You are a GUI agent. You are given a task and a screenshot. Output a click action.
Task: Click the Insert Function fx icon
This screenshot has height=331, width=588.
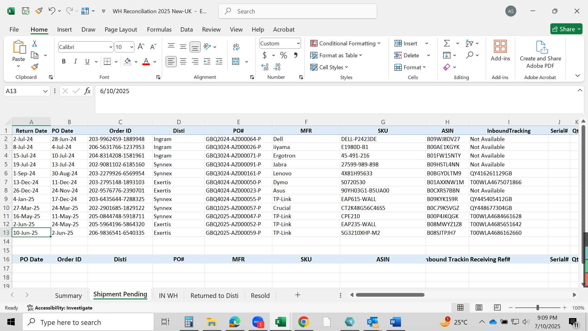[x=87, y=91]
